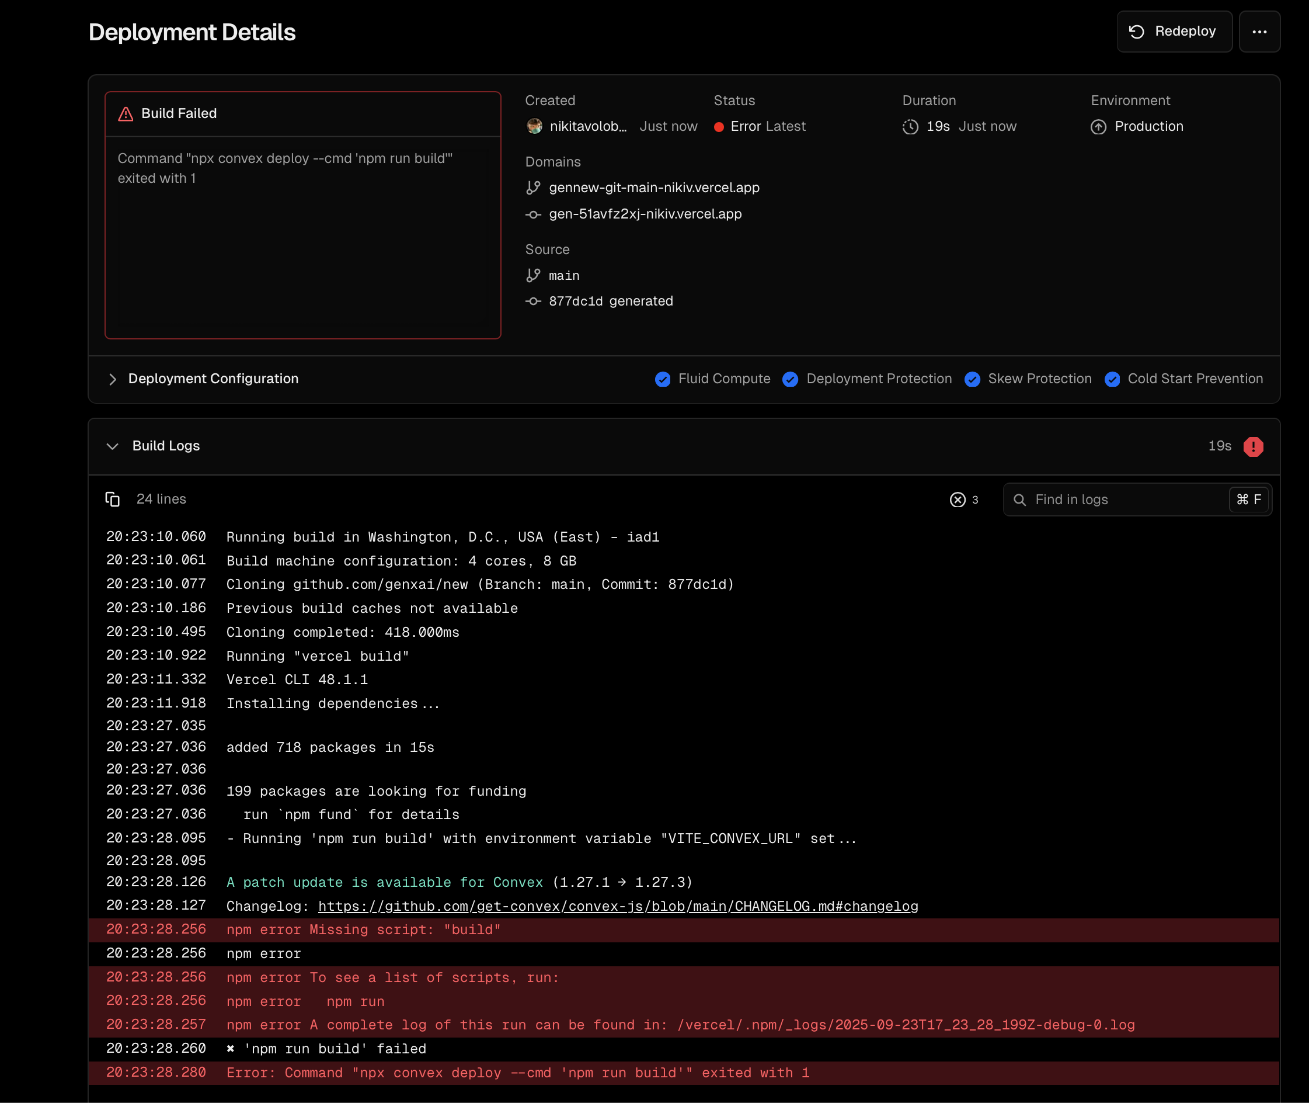Click the Build Logs section title

[x=166, y=446]
